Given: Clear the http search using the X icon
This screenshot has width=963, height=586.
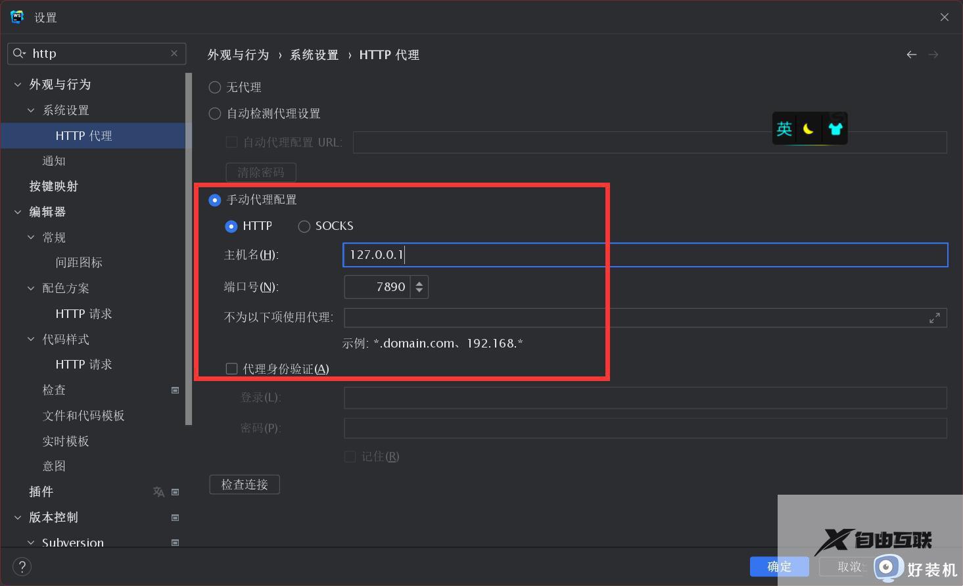Looking at the screenshot, I should tap(174, 53).
